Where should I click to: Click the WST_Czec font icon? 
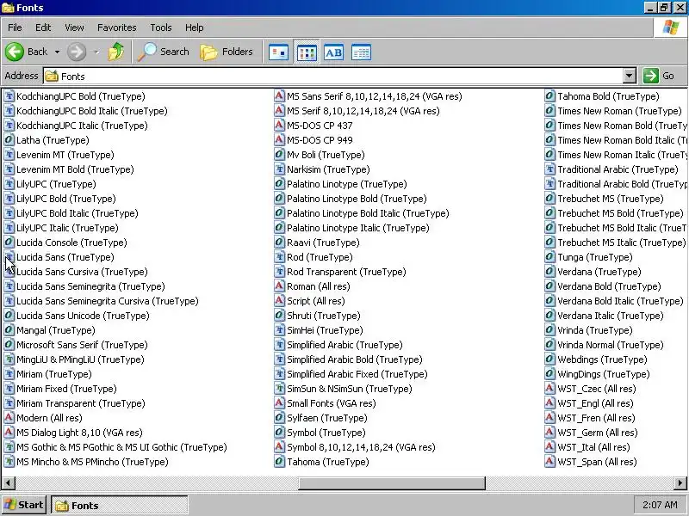549,389
